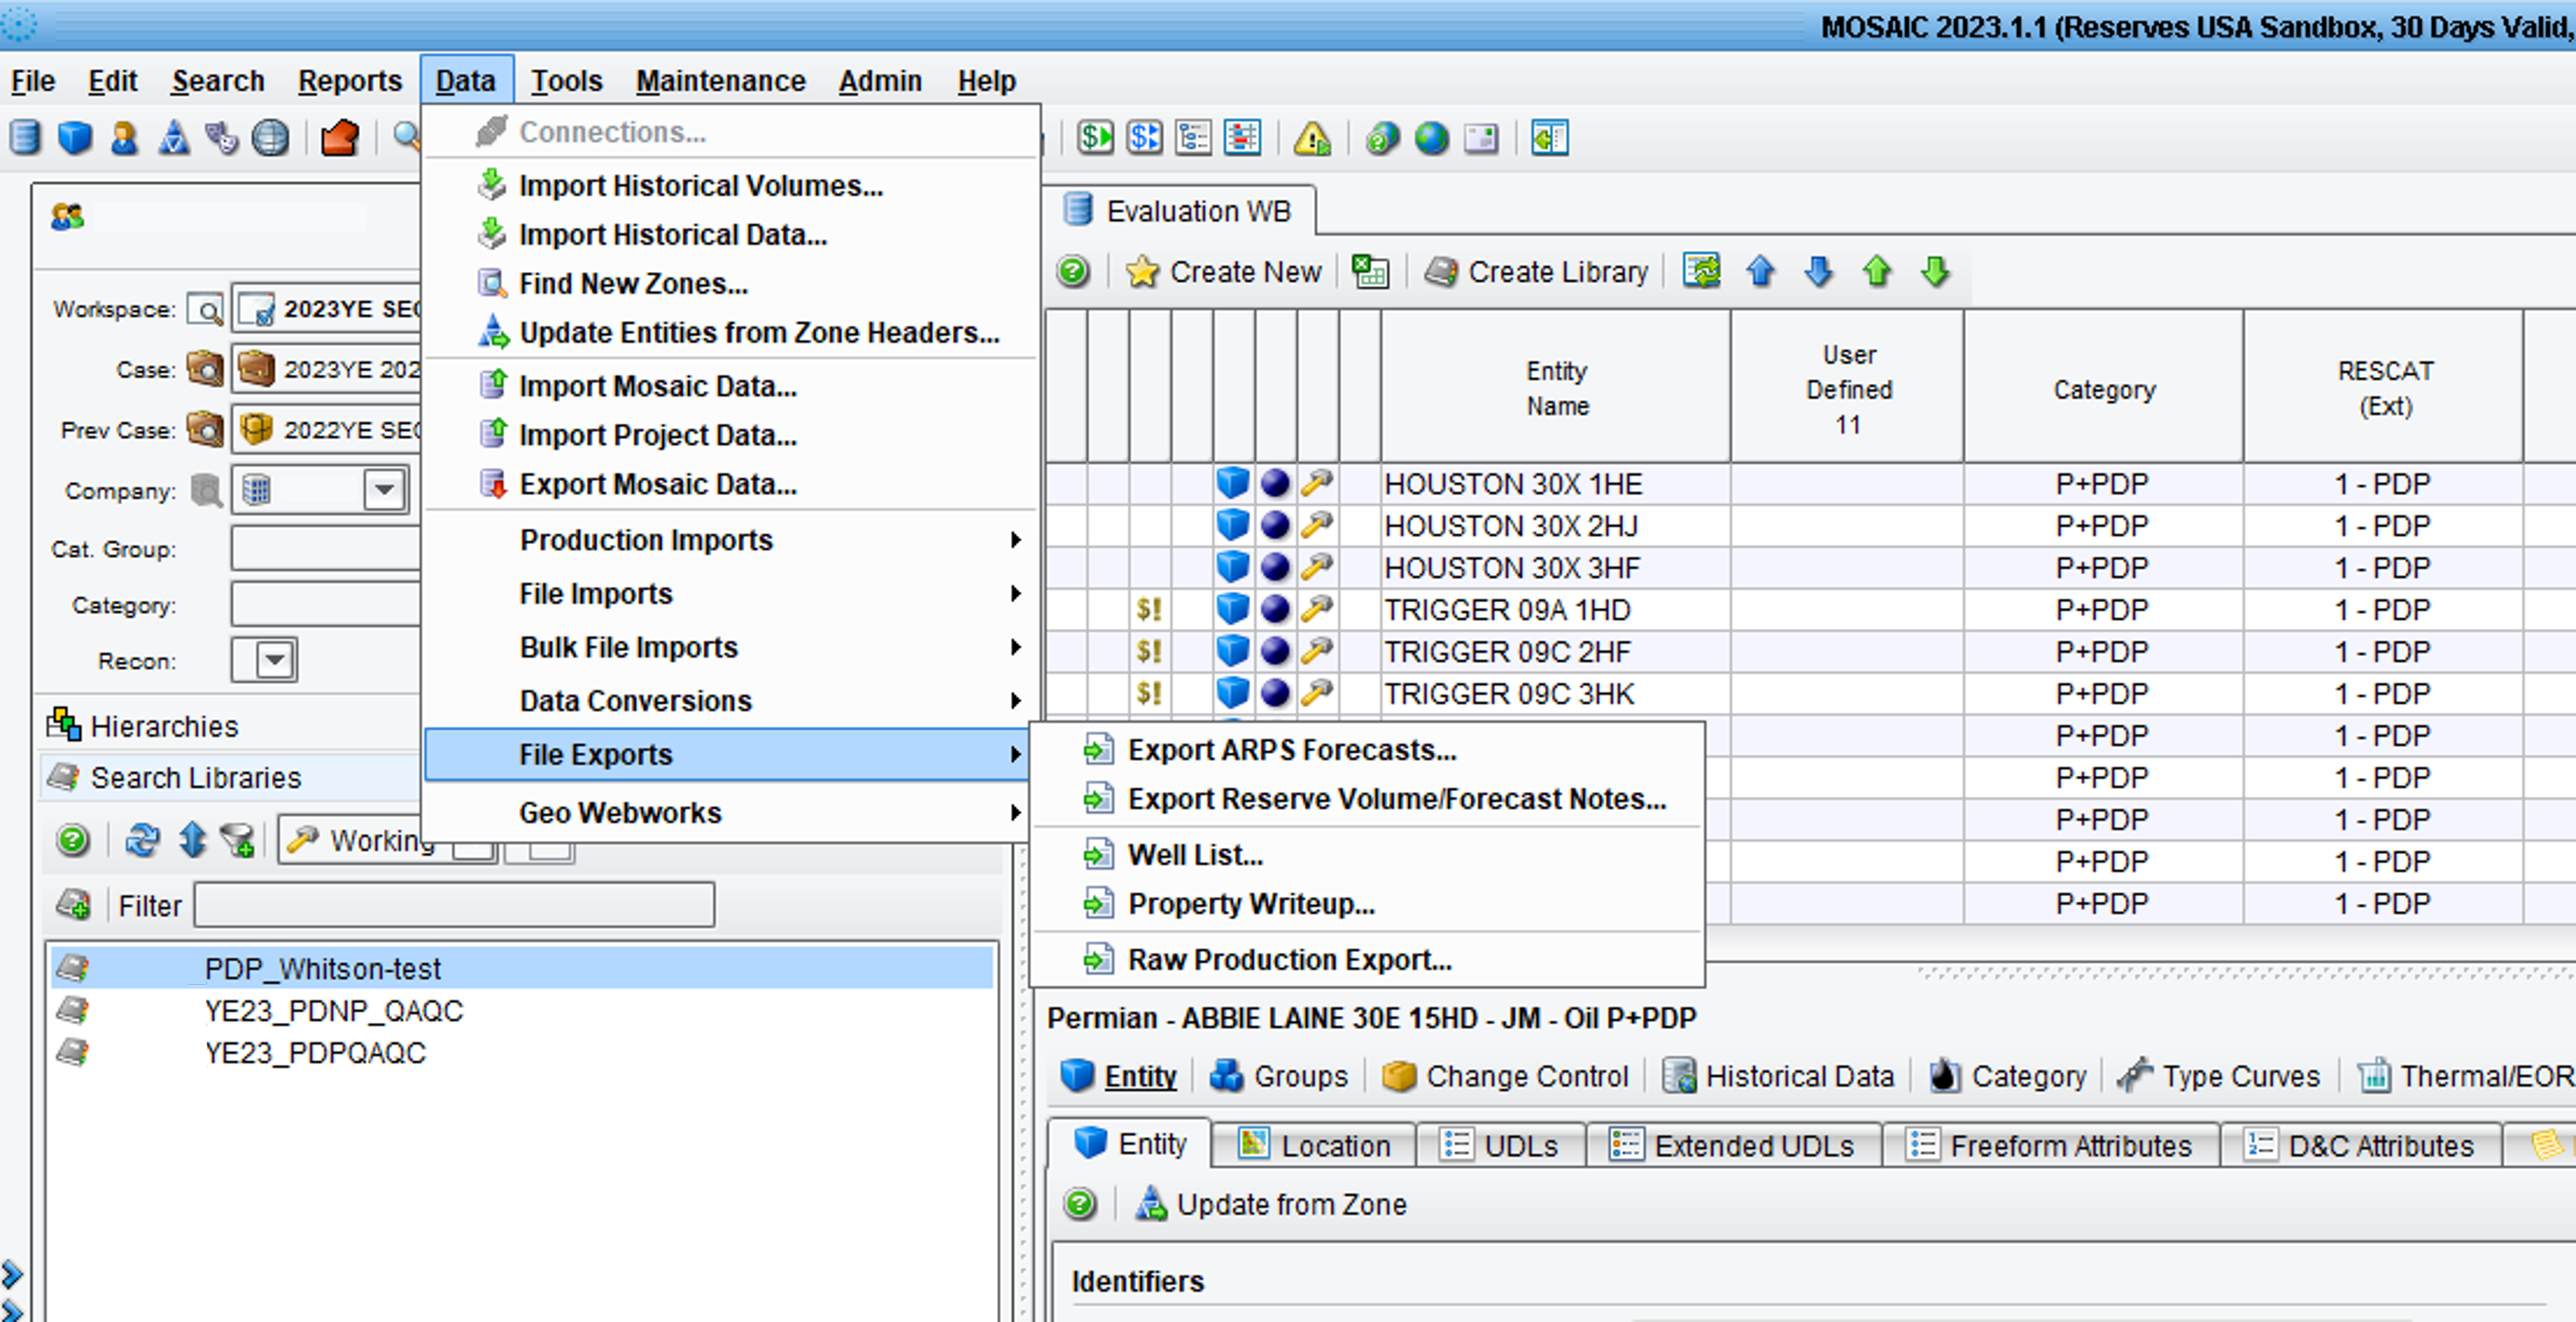Switch to the Location tab
This screenshot has width=2576, height=1322.
(x=1314, y=1145)
